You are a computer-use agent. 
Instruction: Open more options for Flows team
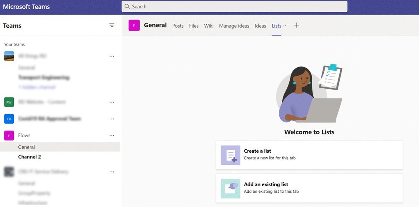tap(112, 135)
